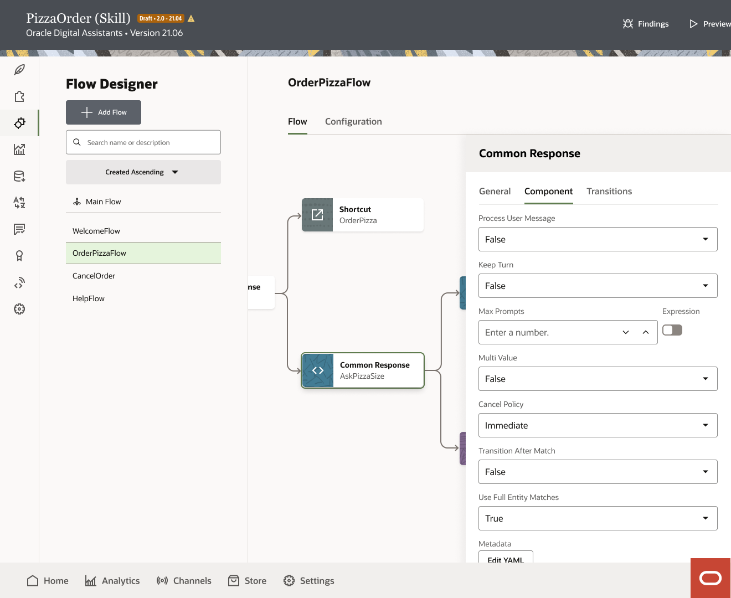Select HelpFlow in the flow list
731x598 pixels.
click(143, 298)
